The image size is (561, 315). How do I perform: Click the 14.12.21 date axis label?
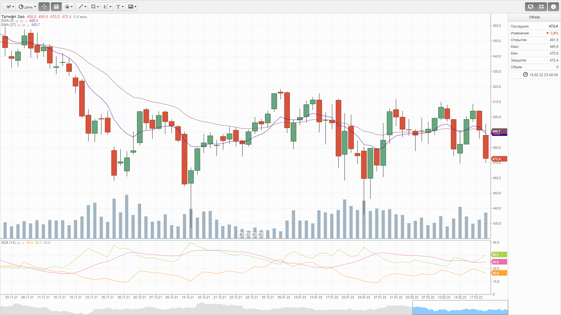pos(188,297)
